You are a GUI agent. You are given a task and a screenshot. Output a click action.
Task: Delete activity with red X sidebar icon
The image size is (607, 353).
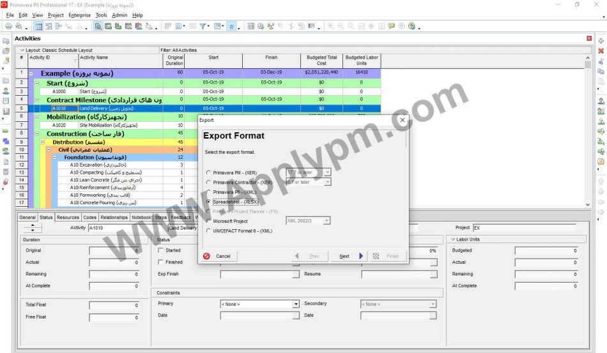pos(601,50)
